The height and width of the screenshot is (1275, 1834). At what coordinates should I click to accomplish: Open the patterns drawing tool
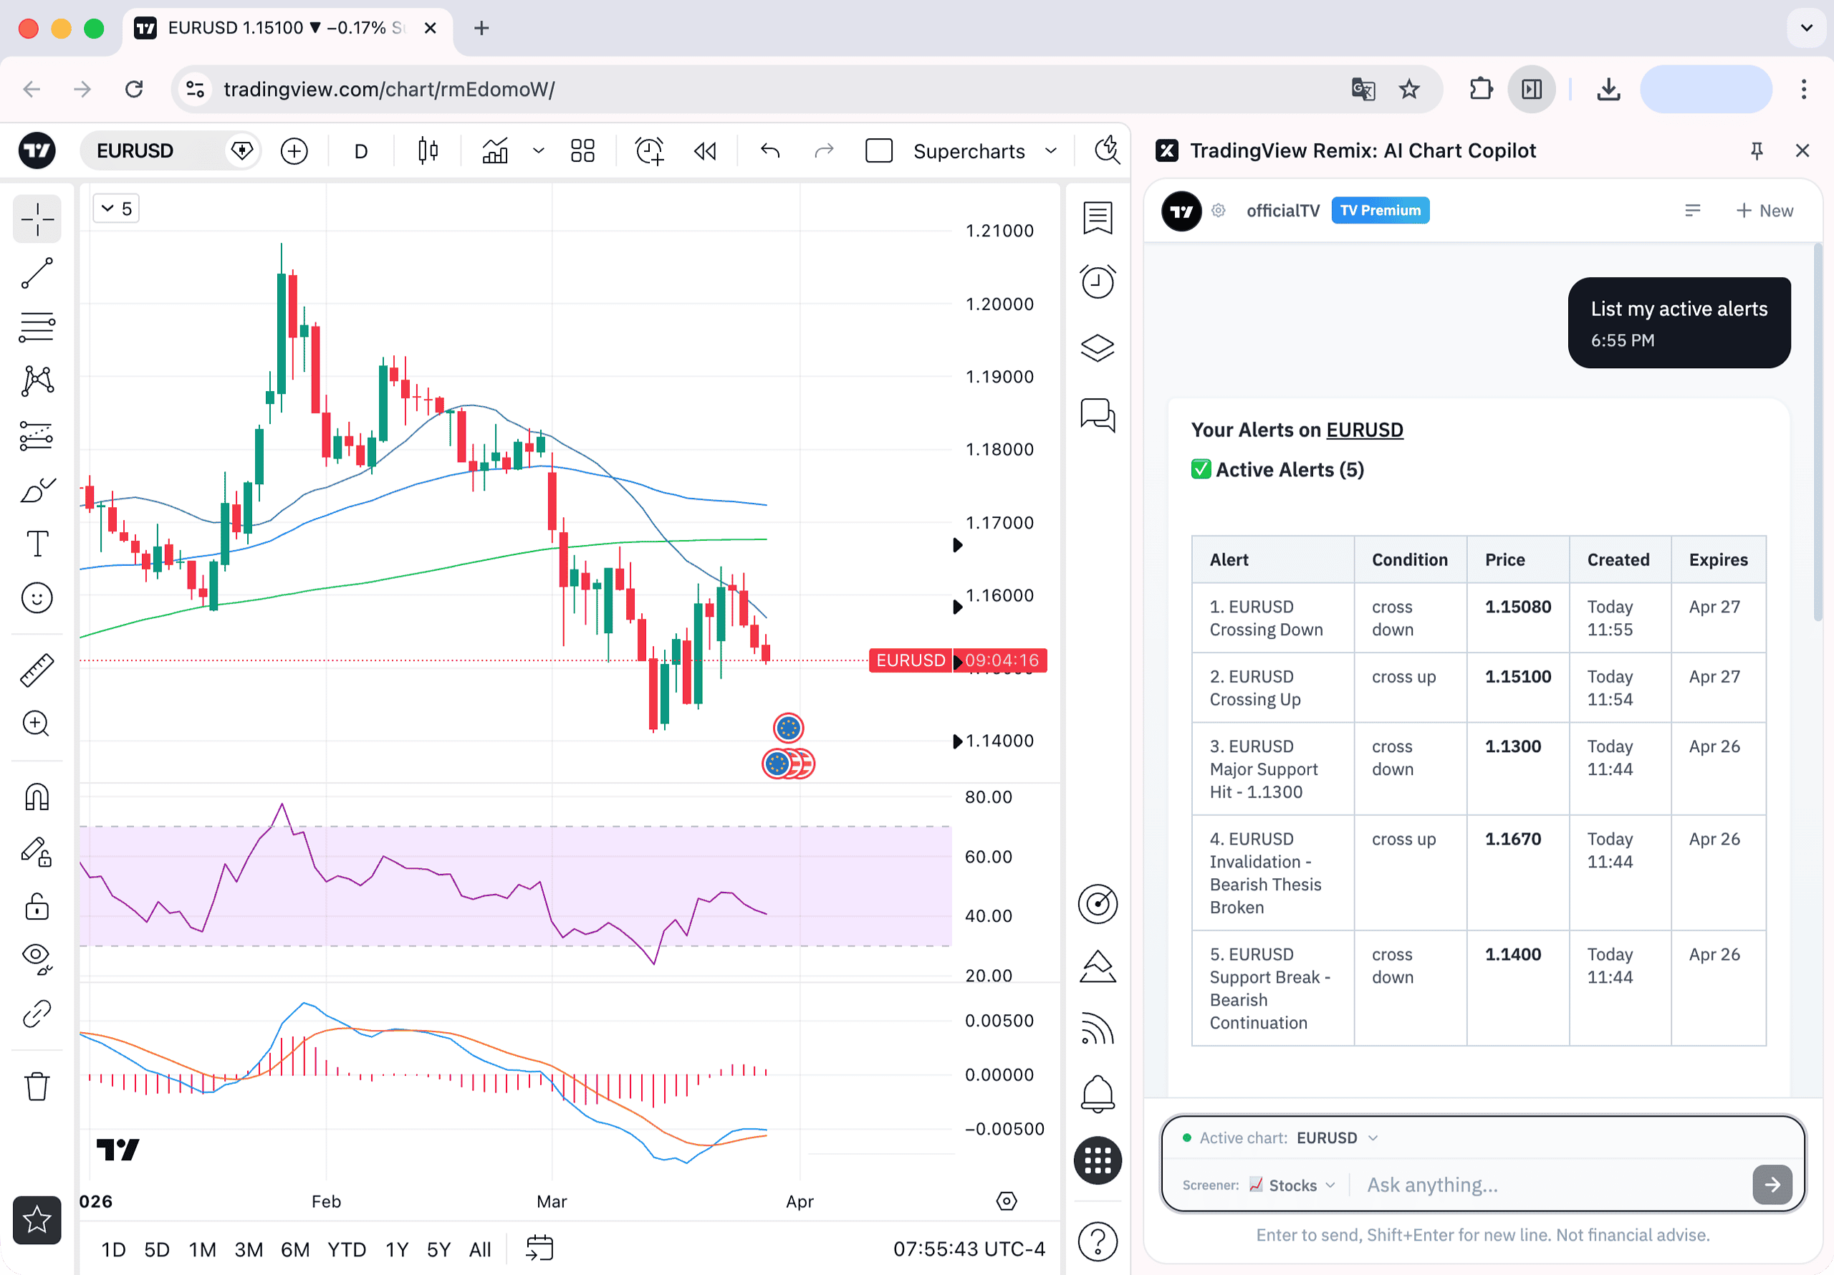(x=37, y=381)
